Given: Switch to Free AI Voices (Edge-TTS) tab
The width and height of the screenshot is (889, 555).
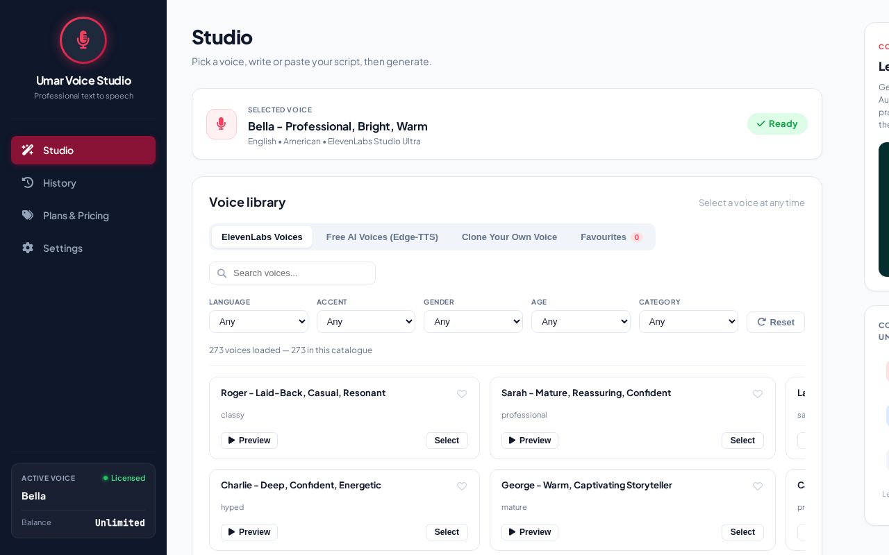Looking at the screenshot, I should click(x=382, y=237).
